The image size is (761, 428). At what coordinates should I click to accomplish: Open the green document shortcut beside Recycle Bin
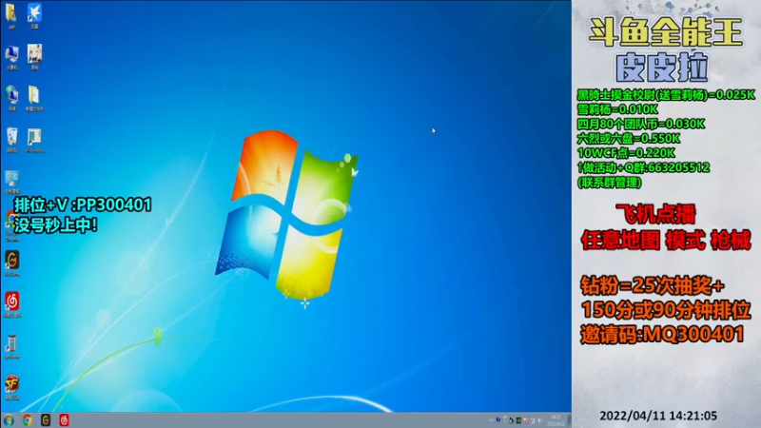(x=34, y=141)
